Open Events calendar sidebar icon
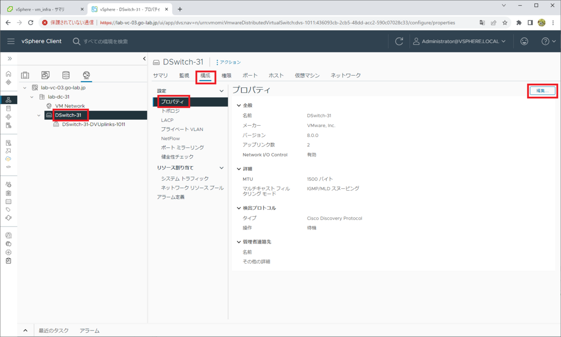This screenshot has width=561, height=337. (x=8, y=201)
